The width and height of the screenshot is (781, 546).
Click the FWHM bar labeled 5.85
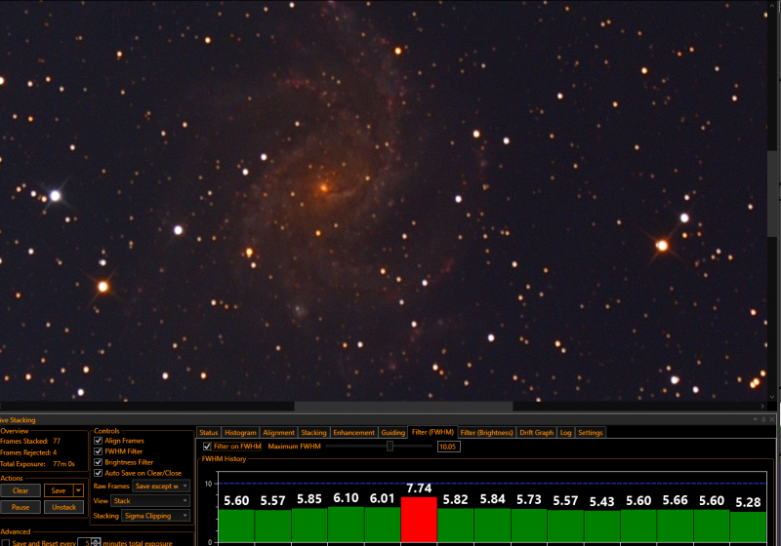tap(309, 526)
